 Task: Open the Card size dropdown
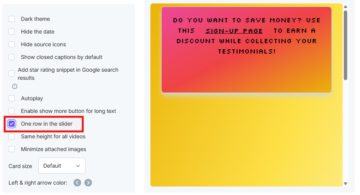62,166
